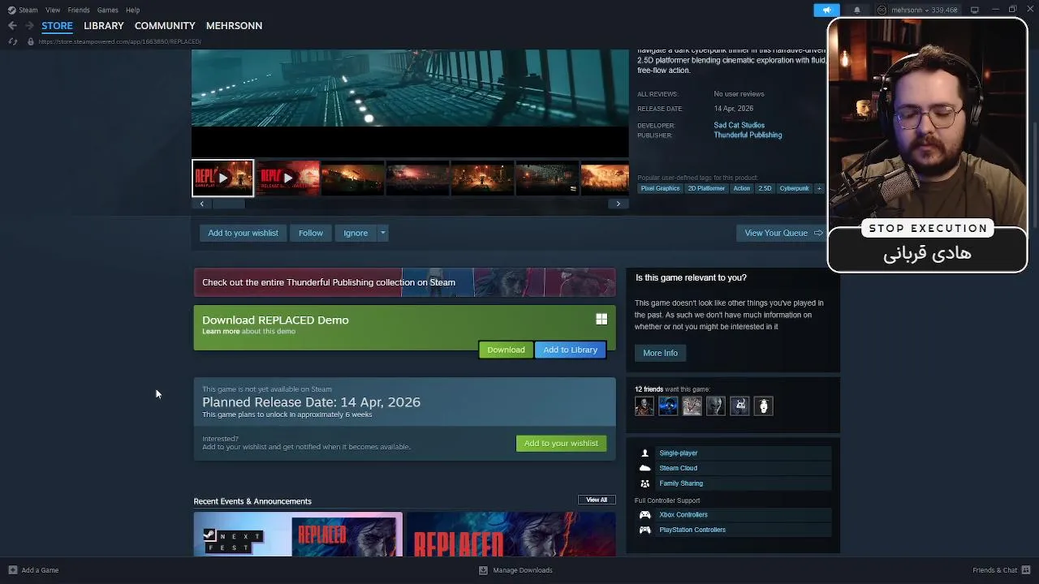Viewport: 1039px width, 584px height.
Task: Click the Add to your wishlist button near Follow
Action: click(243, 233)
